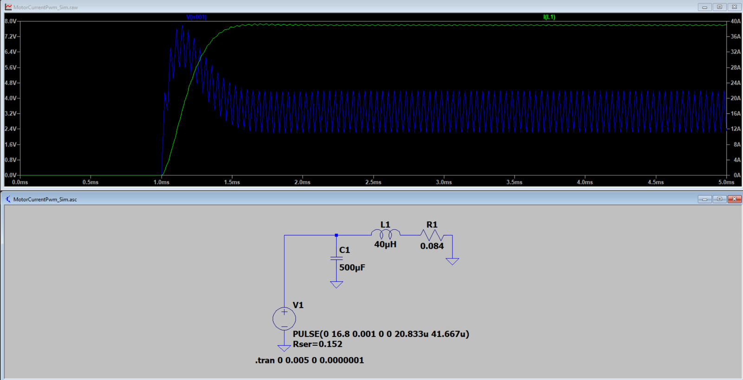The width and height of the screenshot is (743, 380).
Task: Click the .tran 0 0.005 directive
Action: pos(310,360)
